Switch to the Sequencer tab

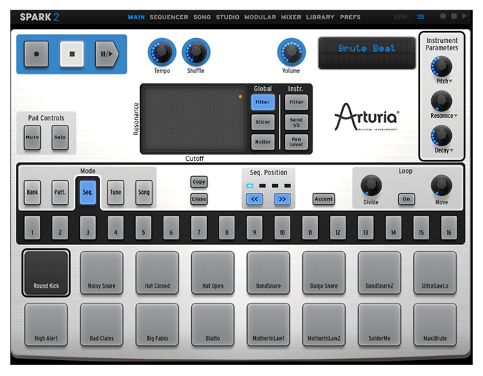(x=168, y=17)
